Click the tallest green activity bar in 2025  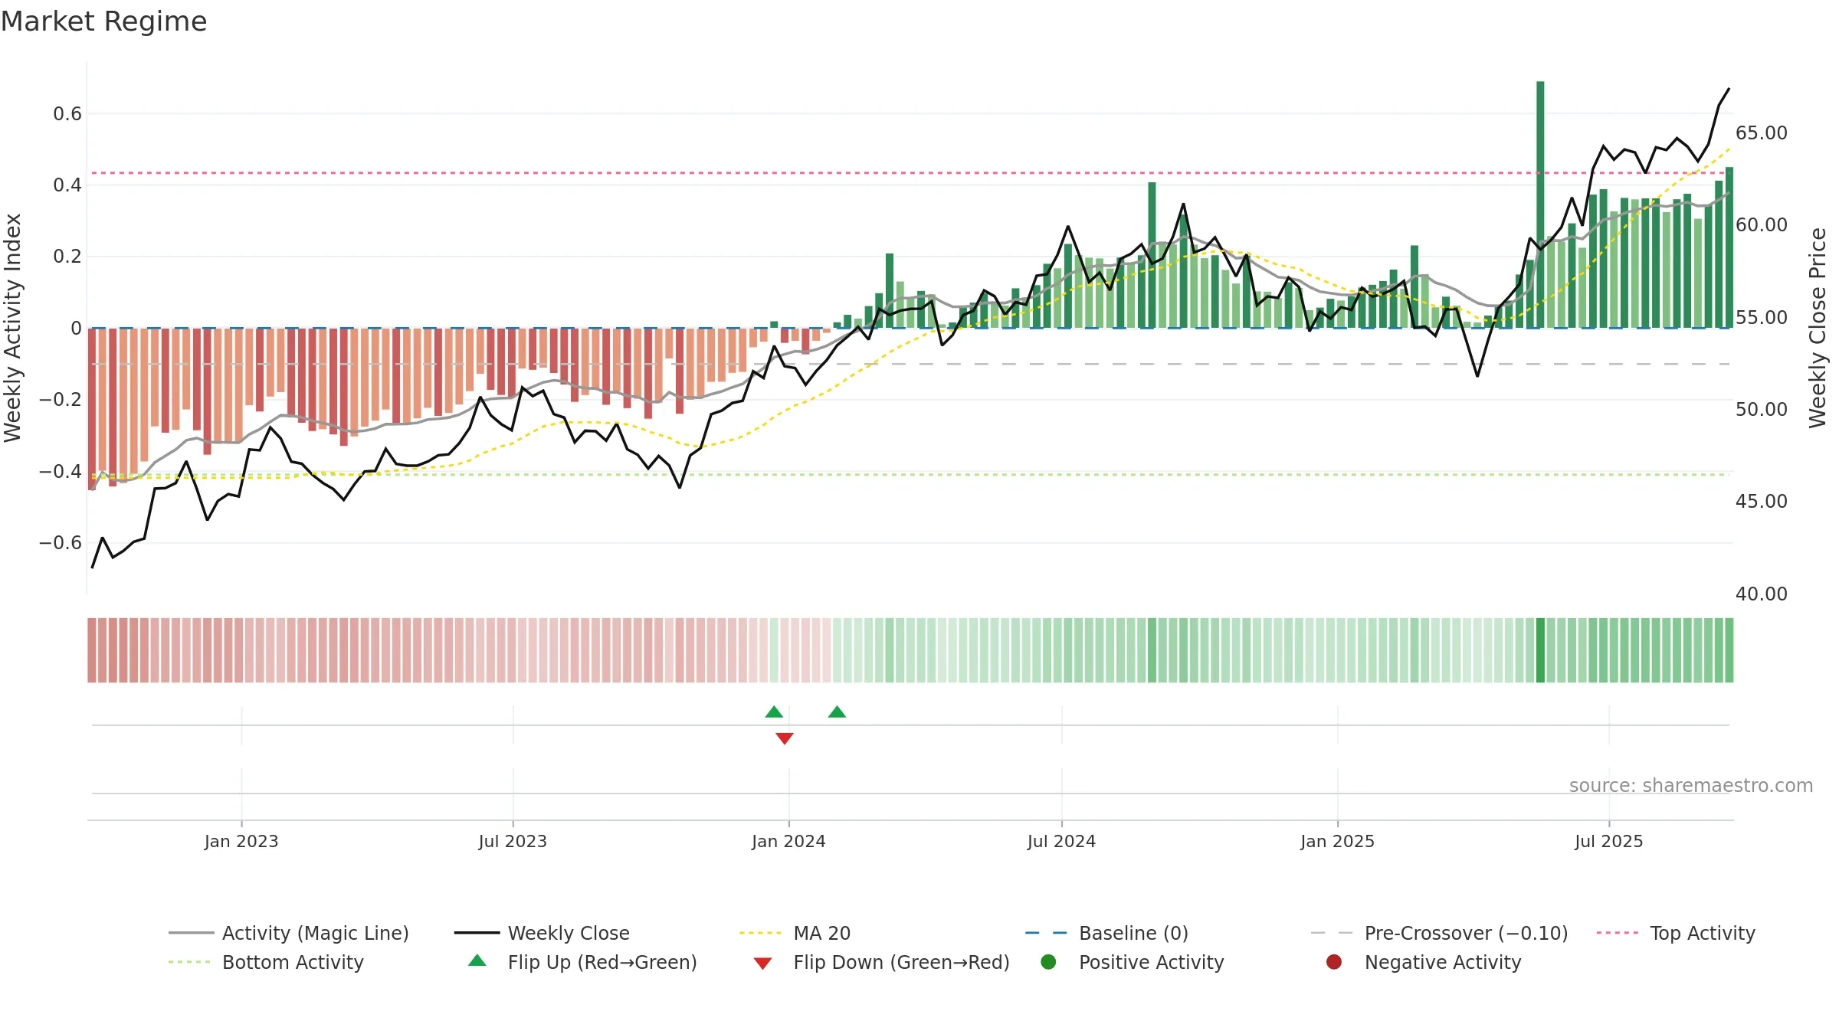pos(1540,205)
